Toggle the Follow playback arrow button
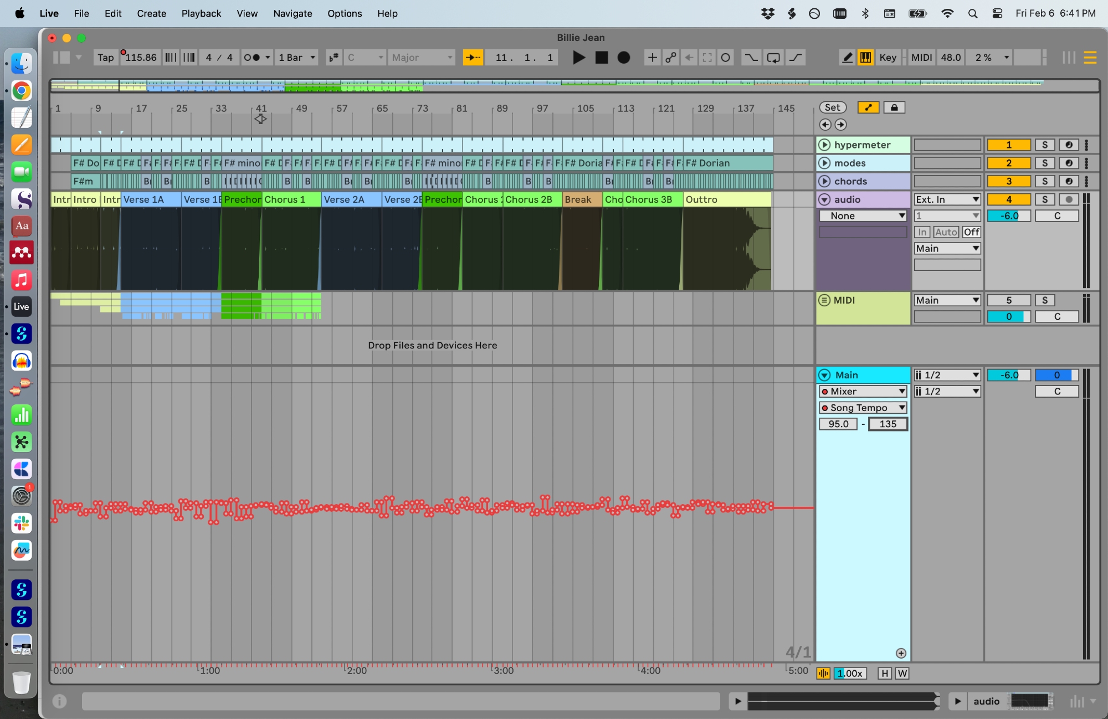This screenshot has width=1108, height=719. (x=473, y=58)
